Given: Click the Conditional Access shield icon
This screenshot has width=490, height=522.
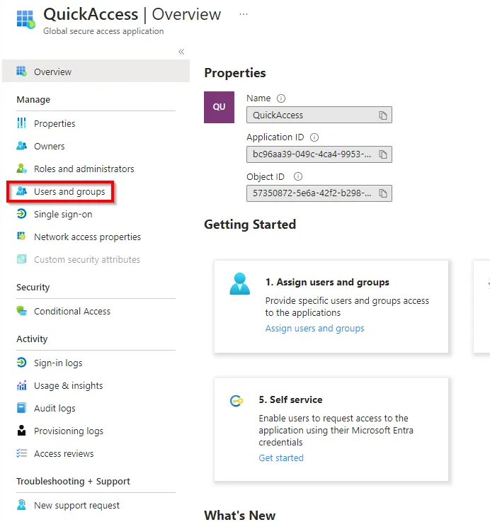Looking at the screenshot, I should 22,311.
